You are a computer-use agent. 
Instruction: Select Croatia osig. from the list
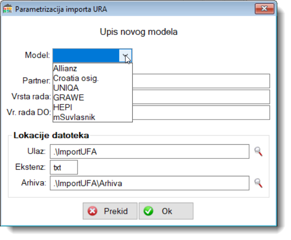(92, 78)
